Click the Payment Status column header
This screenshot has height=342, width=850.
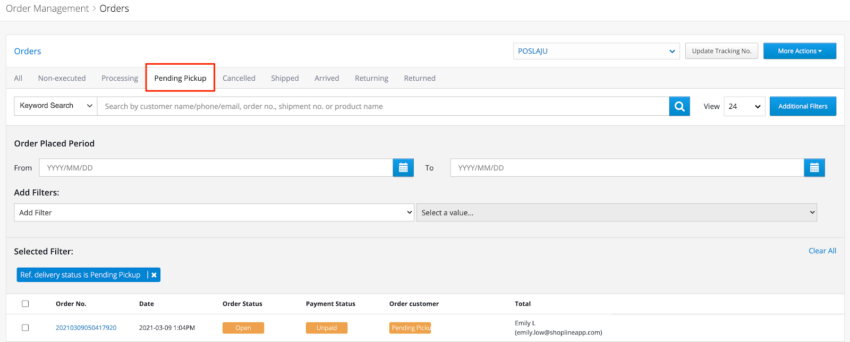click(x=330, y=304)
